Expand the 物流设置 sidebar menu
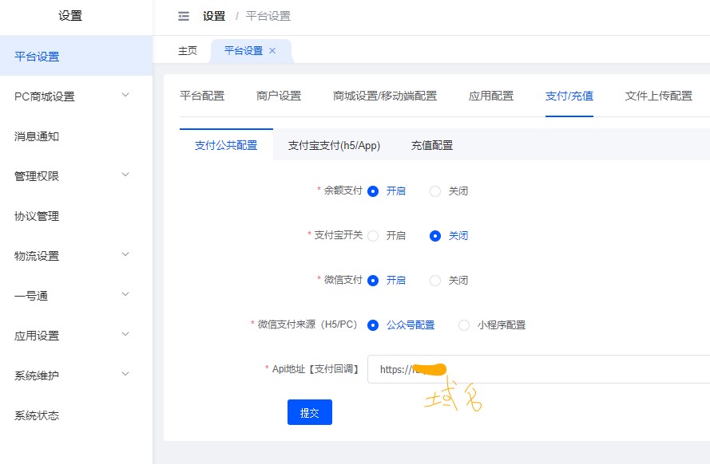 (125, 255)
